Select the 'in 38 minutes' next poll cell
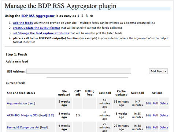 [x=137, y=127]
